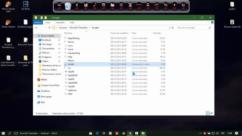
Task: Switch to the Compartir ribbon tab
Action: pos(60,23)
